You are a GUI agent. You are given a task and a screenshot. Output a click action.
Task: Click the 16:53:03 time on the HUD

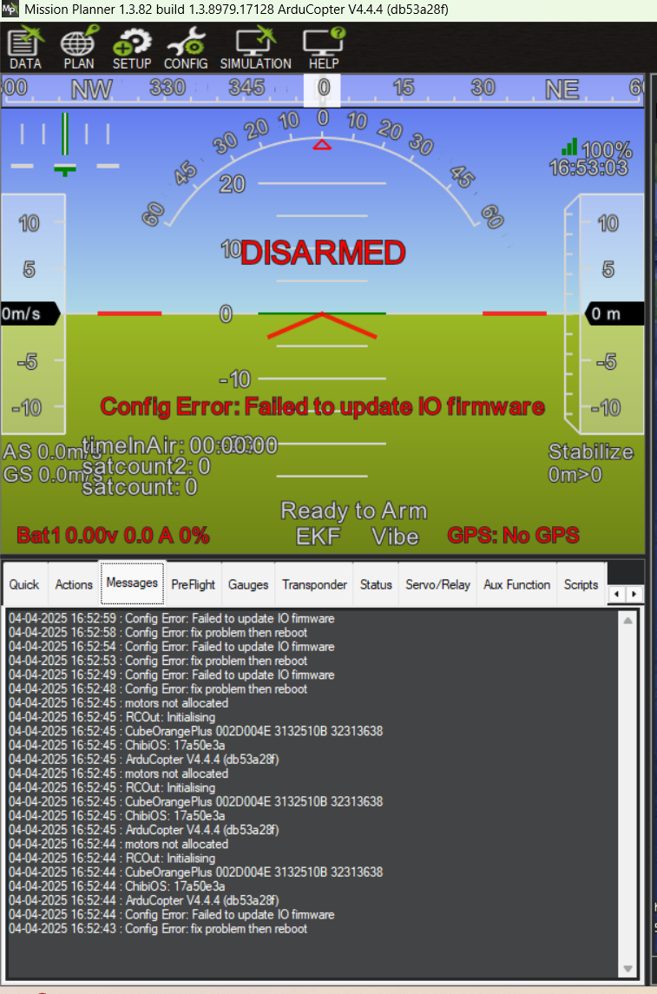[x=588, y=168]
